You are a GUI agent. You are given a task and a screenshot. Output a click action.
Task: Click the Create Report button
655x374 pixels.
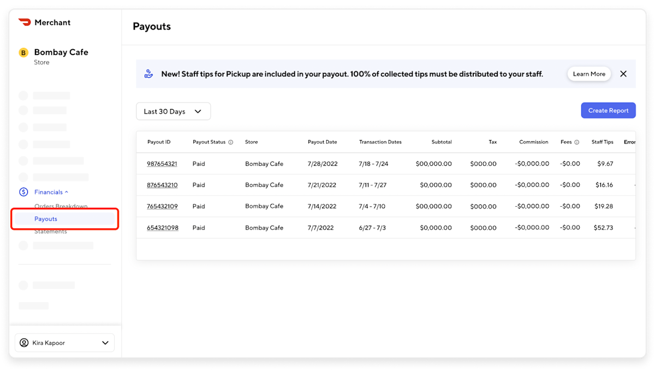pos(608,110)
